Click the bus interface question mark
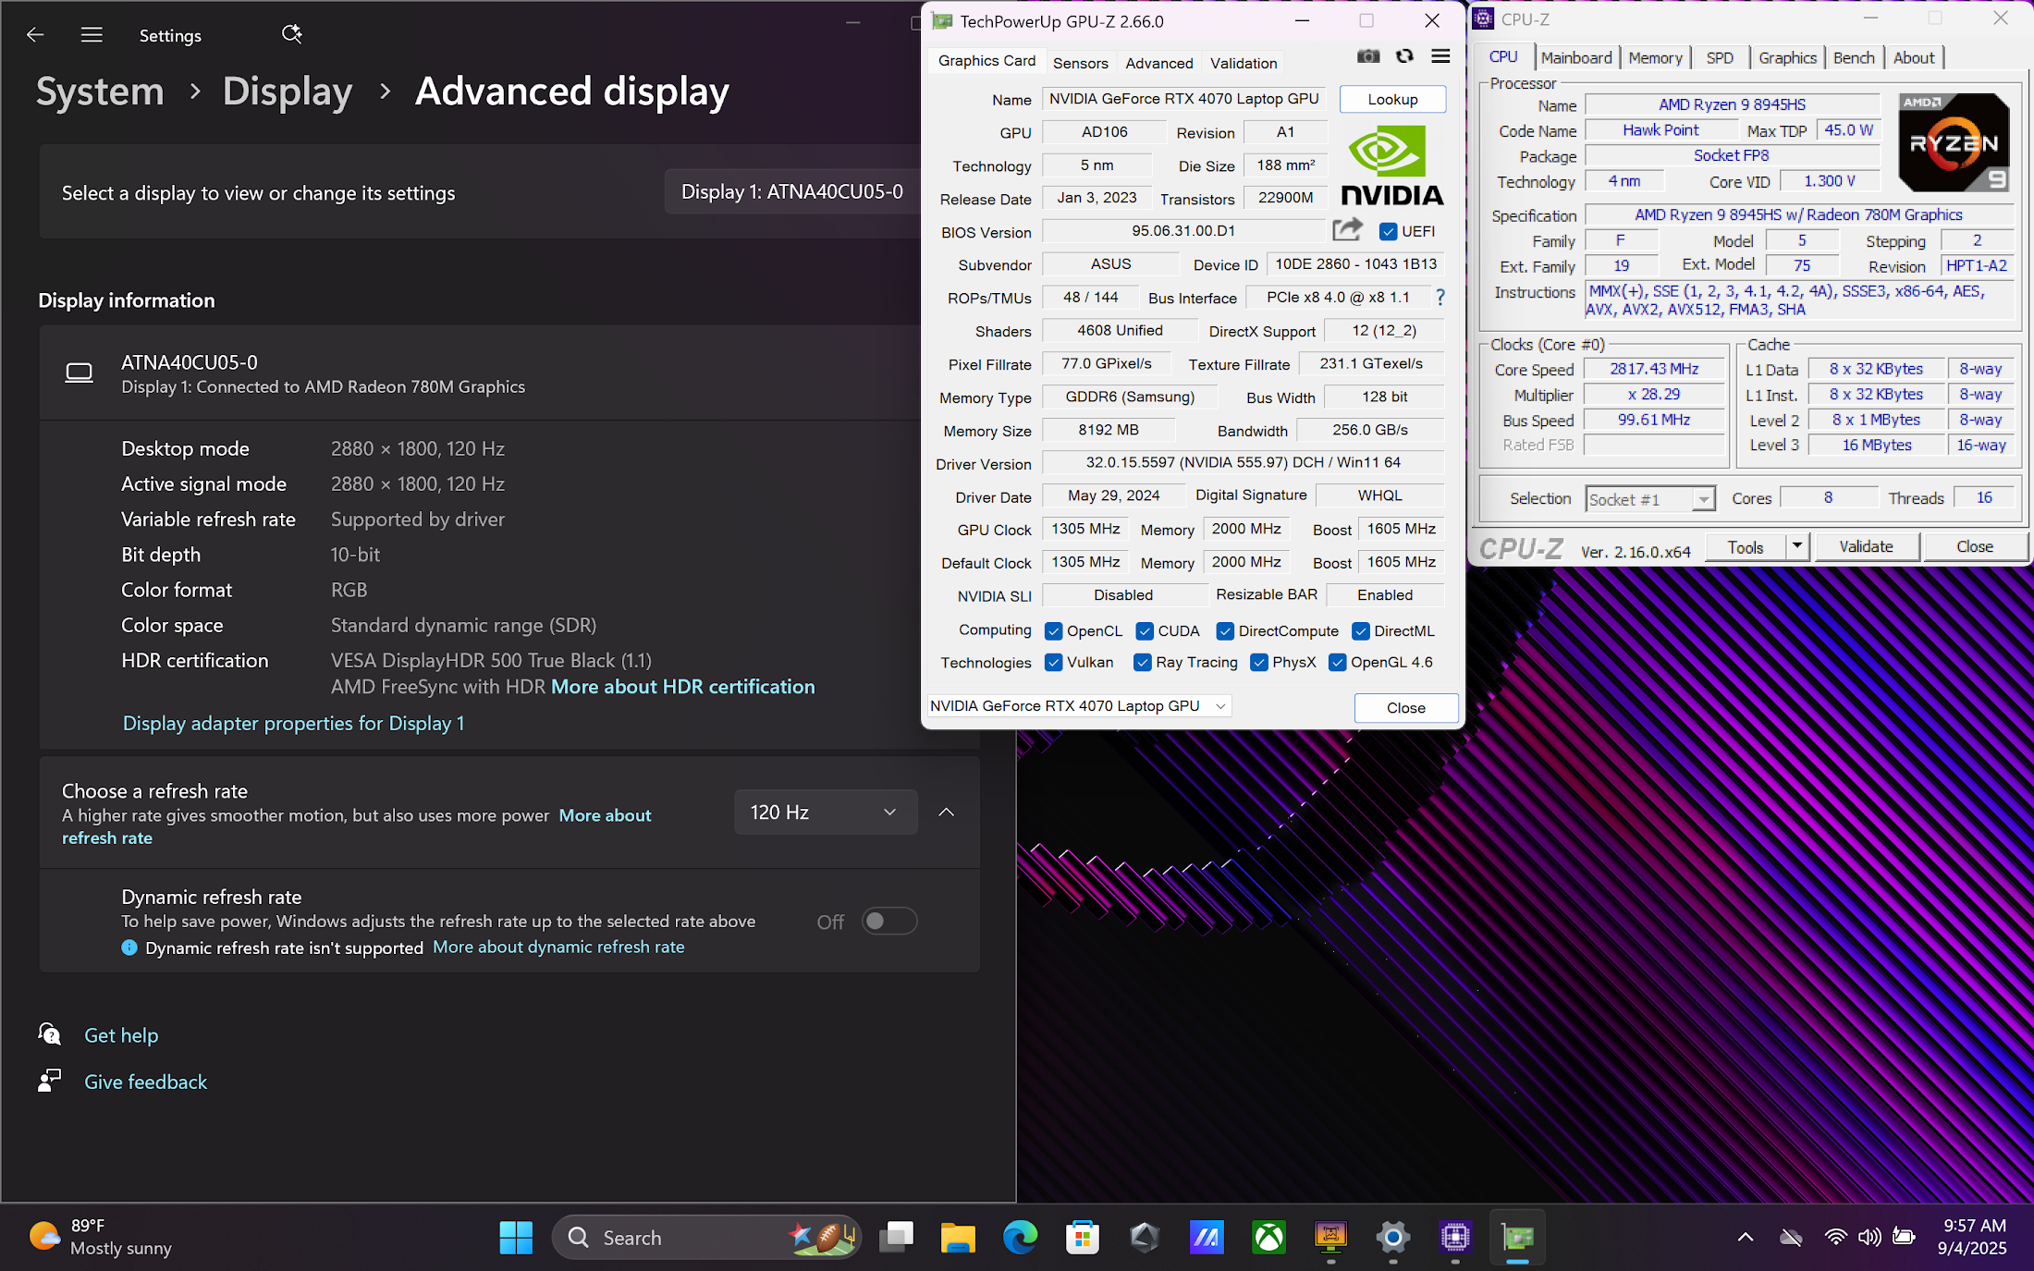2034x1271 pixels. click(1440, 297)
